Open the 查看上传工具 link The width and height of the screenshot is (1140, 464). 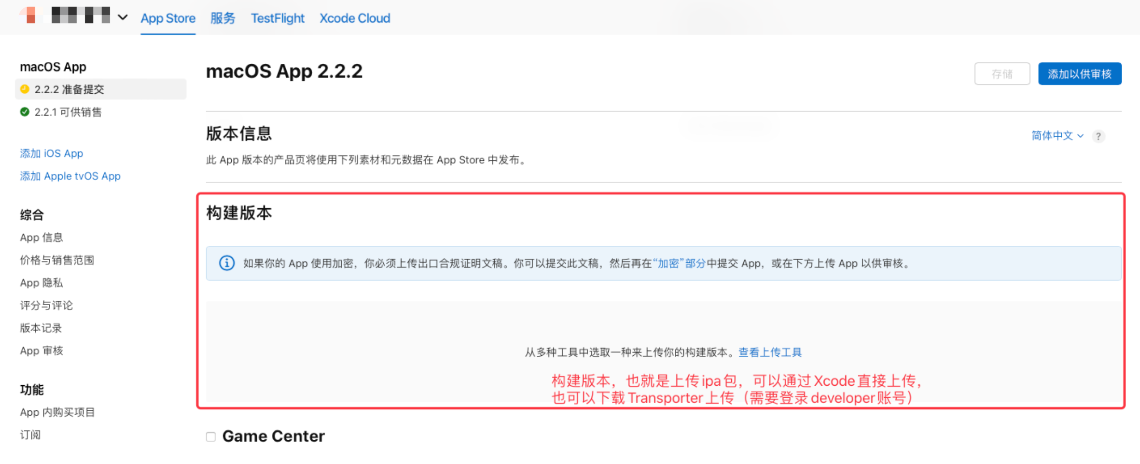pyautogui.click(x=770, y=352)
